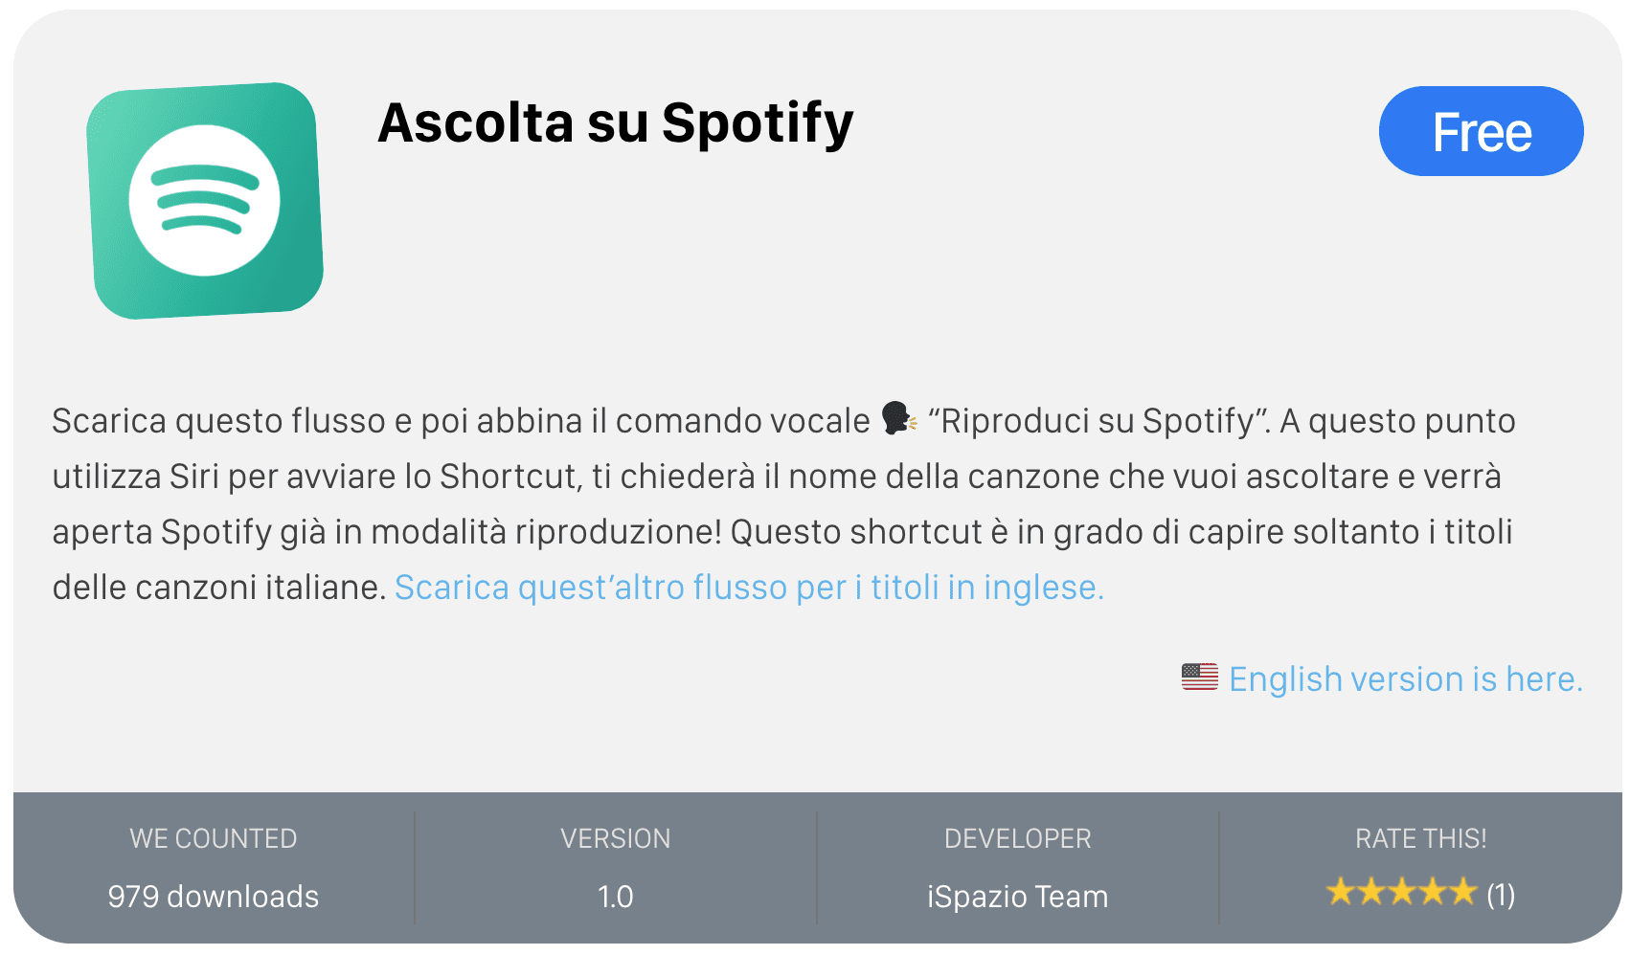The width and height of the screenshot is (1630, 955).
Task: Click the 'RATE THIS!' label
Action: pyautogui.click(x=1420, y=838)
